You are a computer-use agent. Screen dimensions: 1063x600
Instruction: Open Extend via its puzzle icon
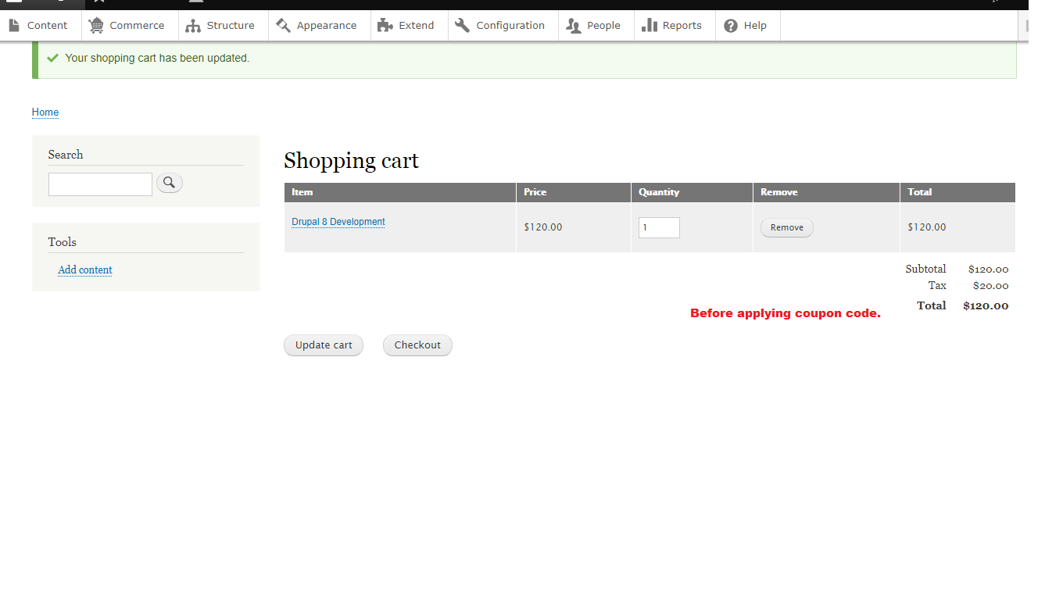coord(384,25)
